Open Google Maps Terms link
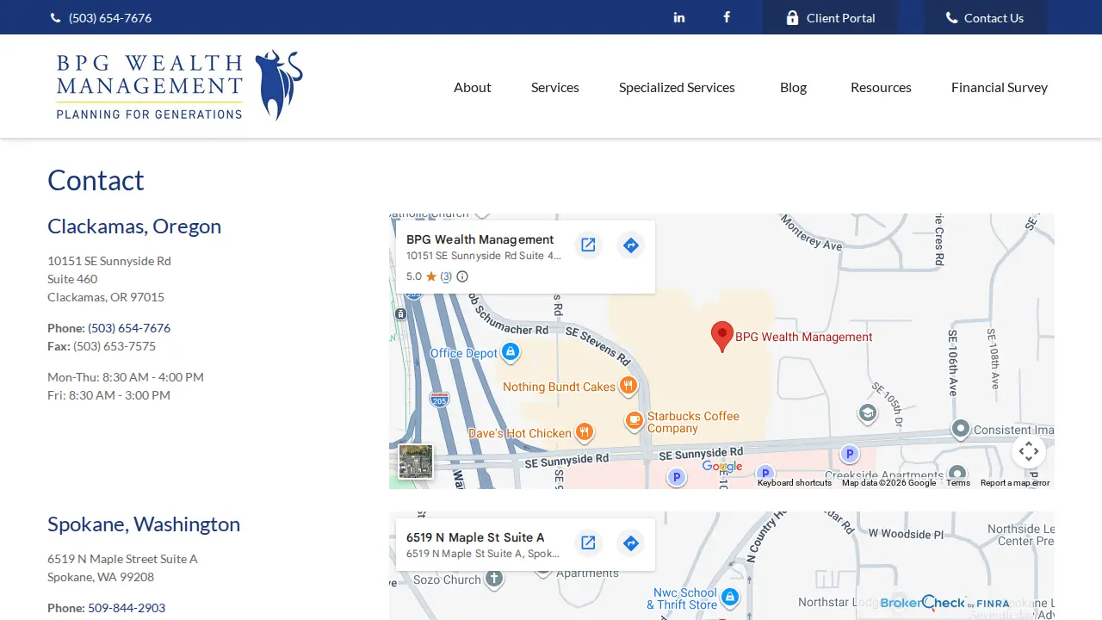1102x620 pixels. [958, 483]
